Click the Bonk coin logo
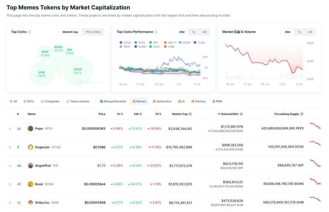Screen dimensions: 329x212 tap(30, 184)
